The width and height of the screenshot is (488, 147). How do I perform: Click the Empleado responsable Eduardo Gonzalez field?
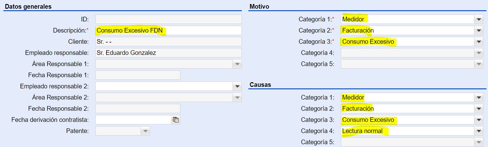pos(168,53)
